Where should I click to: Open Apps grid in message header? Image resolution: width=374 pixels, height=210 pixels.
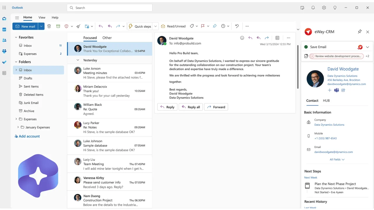click(277, 38)
